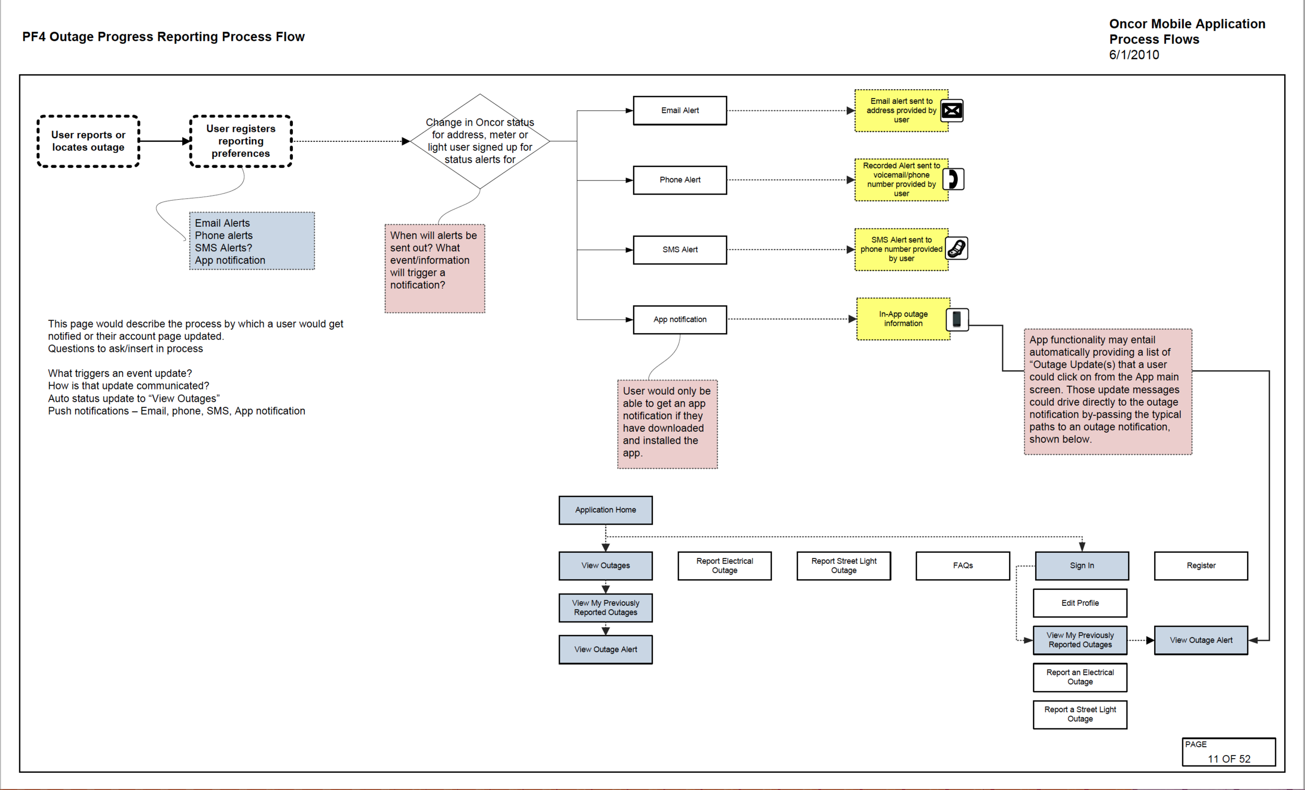Click the Sign In box
The image size is (1305, 790).
(1082, 566)
